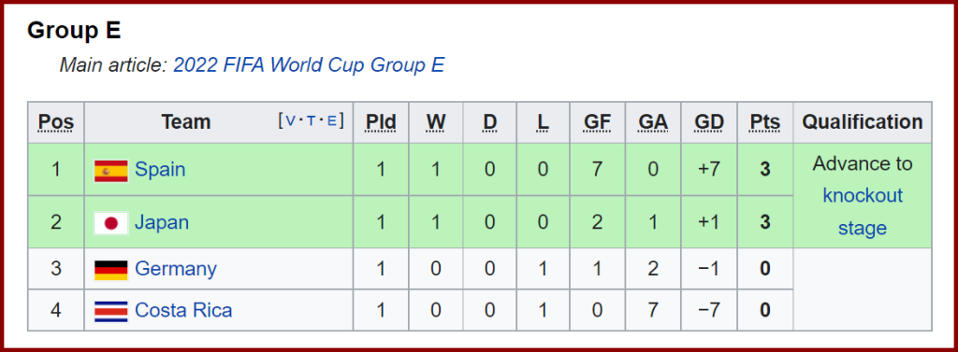958x352 pixels.
Task: Follow the Costa Rica team link
Action: [183, 311]
